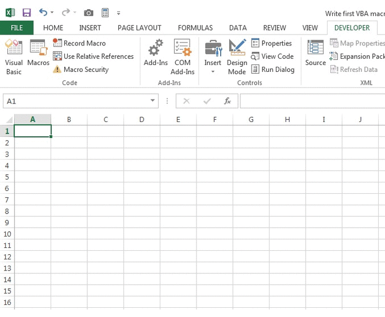Viewport: 385px width, 317px height.
Task: Save the workbook with floppy disk icon
Action: pyautogui.click(x=26, y=13)
